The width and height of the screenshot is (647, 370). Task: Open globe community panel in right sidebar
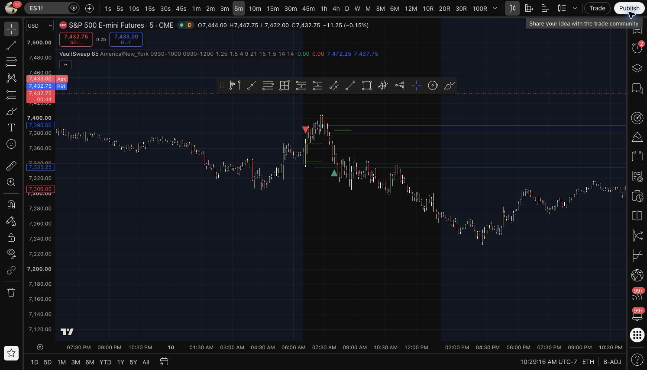coord(637,275)
